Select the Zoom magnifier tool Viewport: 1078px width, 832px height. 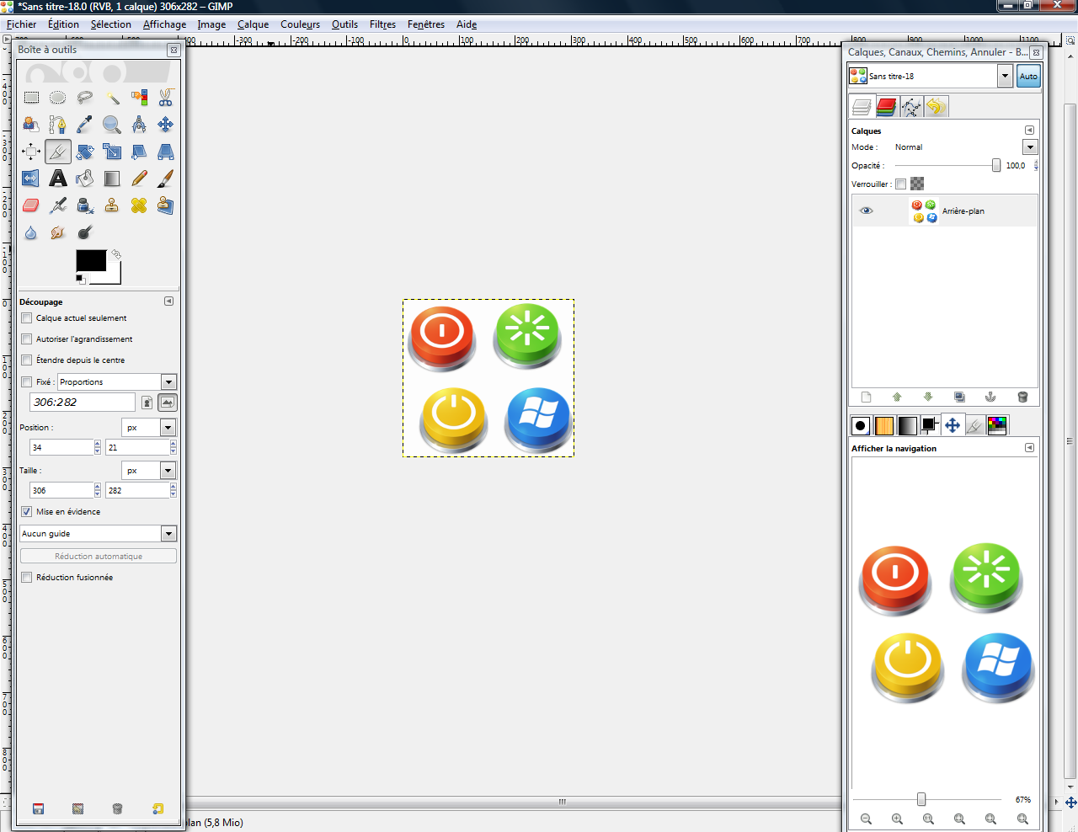(x=111, y=125)
